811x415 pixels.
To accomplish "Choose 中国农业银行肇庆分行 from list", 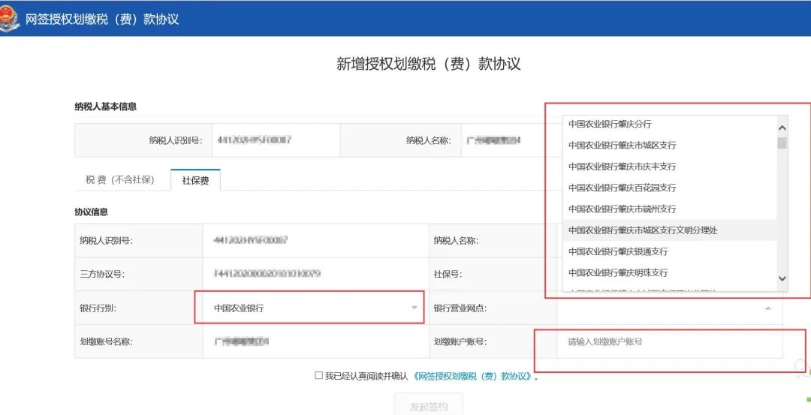I will coord(670,124).
